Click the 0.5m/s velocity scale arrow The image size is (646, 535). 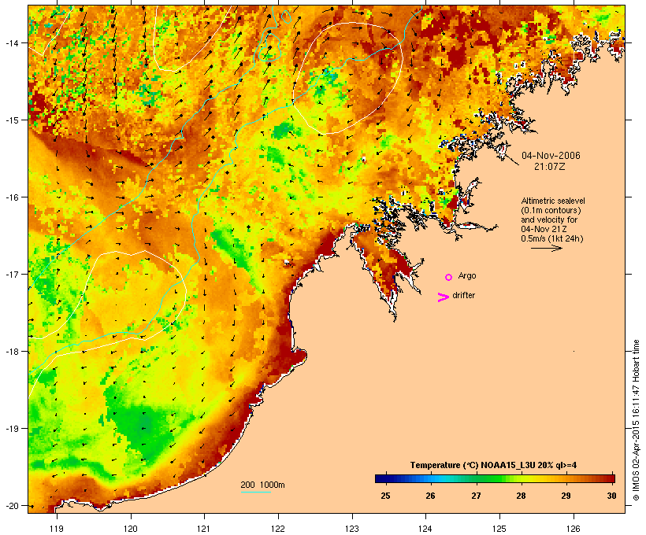click(546, 248)
